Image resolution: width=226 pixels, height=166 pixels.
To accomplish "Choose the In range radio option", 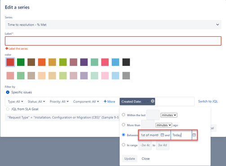I will (124, 145).
